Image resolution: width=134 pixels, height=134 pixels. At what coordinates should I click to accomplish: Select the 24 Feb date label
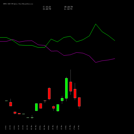[27, 128]
